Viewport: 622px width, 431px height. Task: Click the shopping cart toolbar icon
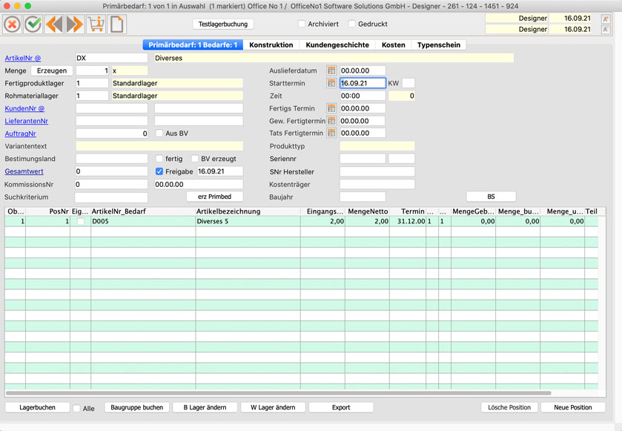pyautogui.click(x=96, y=24)
